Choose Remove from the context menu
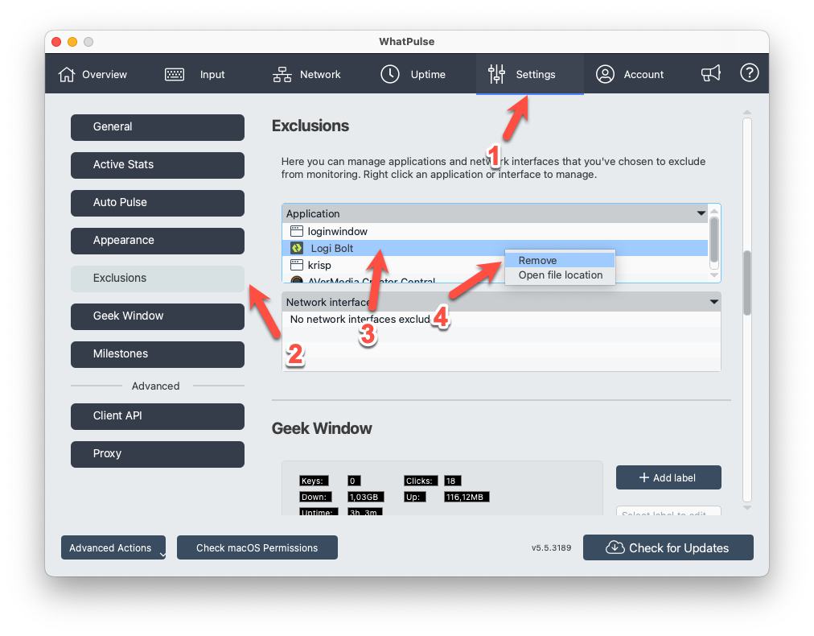The image size is (814, 636). (560, 260)
